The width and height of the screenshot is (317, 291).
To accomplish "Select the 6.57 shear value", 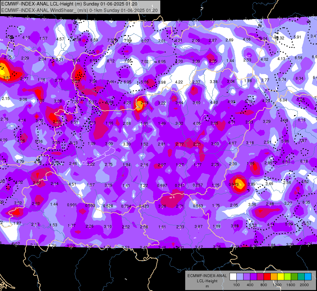I will tap(286, 162).
